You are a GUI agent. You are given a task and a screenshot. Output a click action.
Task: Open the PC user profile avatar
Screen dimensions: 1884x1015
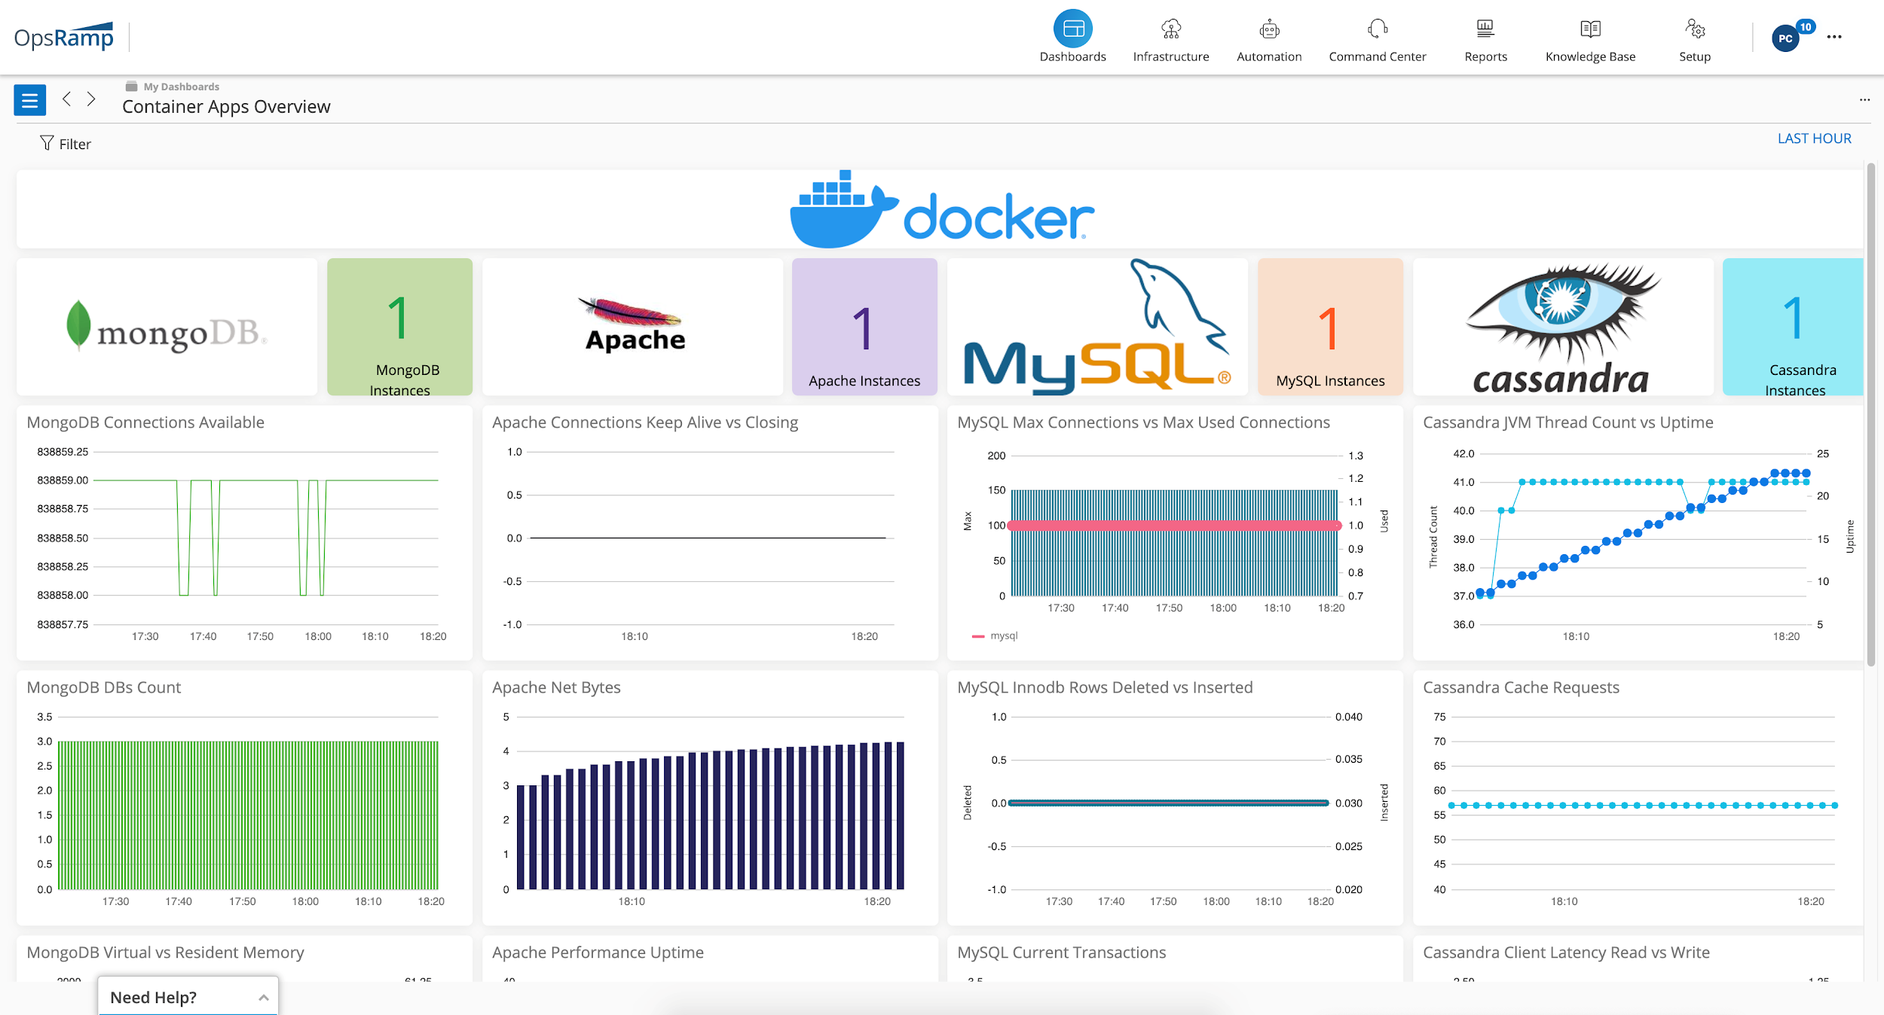coord(1785,38)
